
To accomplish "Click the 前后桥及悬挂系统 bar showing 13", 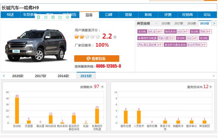I will [x=74, y=119].
